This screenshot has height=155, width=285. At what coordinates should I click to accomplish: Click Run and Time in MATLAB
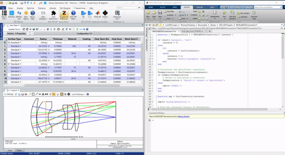[254, 15]
